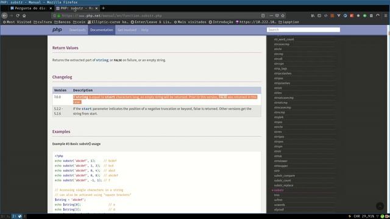Show sidebars toolbar icon
390x219 pixels.
pyautogui.click(x=319, y=16)
